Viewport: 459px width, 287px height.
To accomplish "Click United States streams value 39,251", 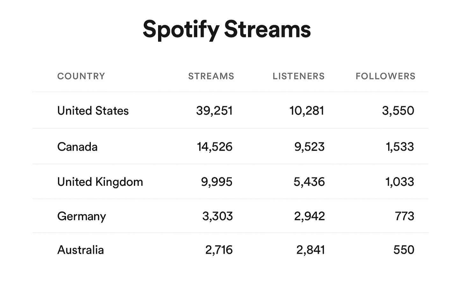I will (214, 111).
